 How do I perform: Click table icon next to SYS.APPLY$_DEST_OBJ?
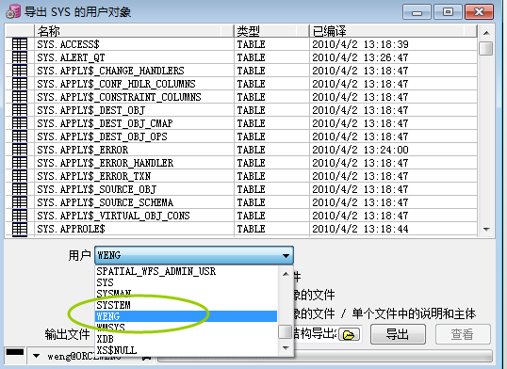click(x=20, y=110)
